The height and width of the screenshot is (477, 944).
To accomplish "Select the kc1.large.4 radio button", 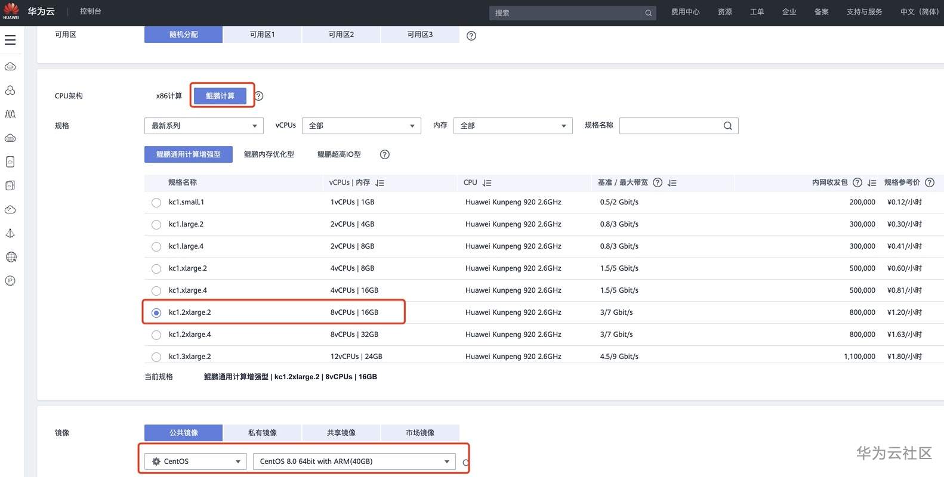I will coord(156,247).
